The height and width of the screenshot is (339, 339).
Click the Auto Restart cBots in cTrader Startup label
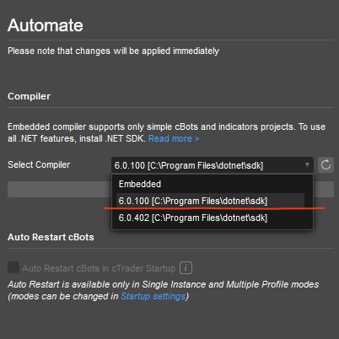coord(99,268)
